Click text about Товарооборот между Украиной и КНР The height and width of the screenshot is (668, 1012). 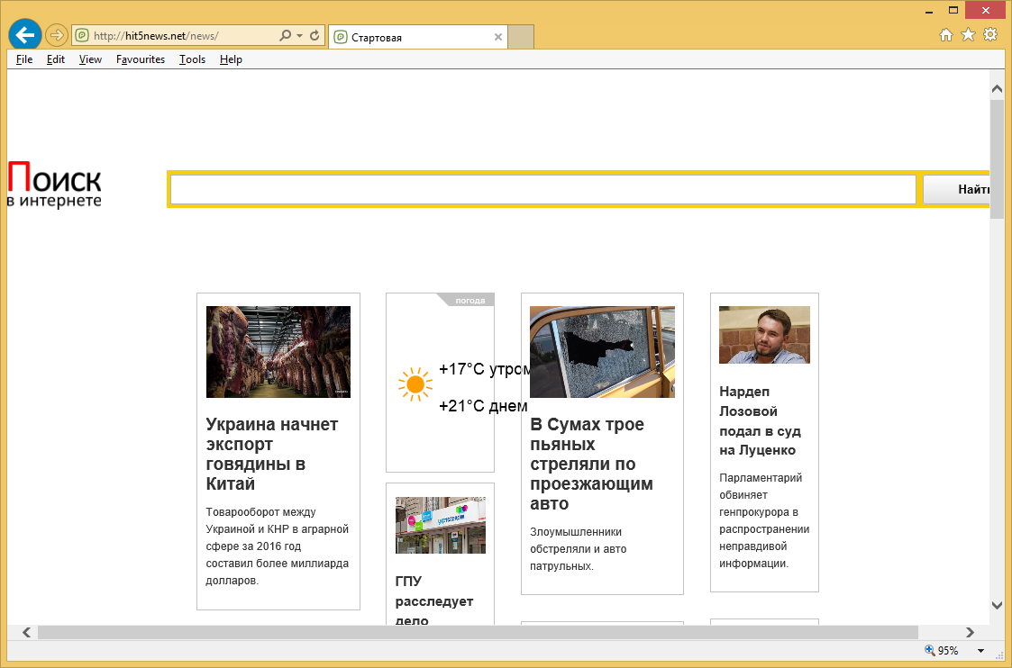click(x=278, y=546)
